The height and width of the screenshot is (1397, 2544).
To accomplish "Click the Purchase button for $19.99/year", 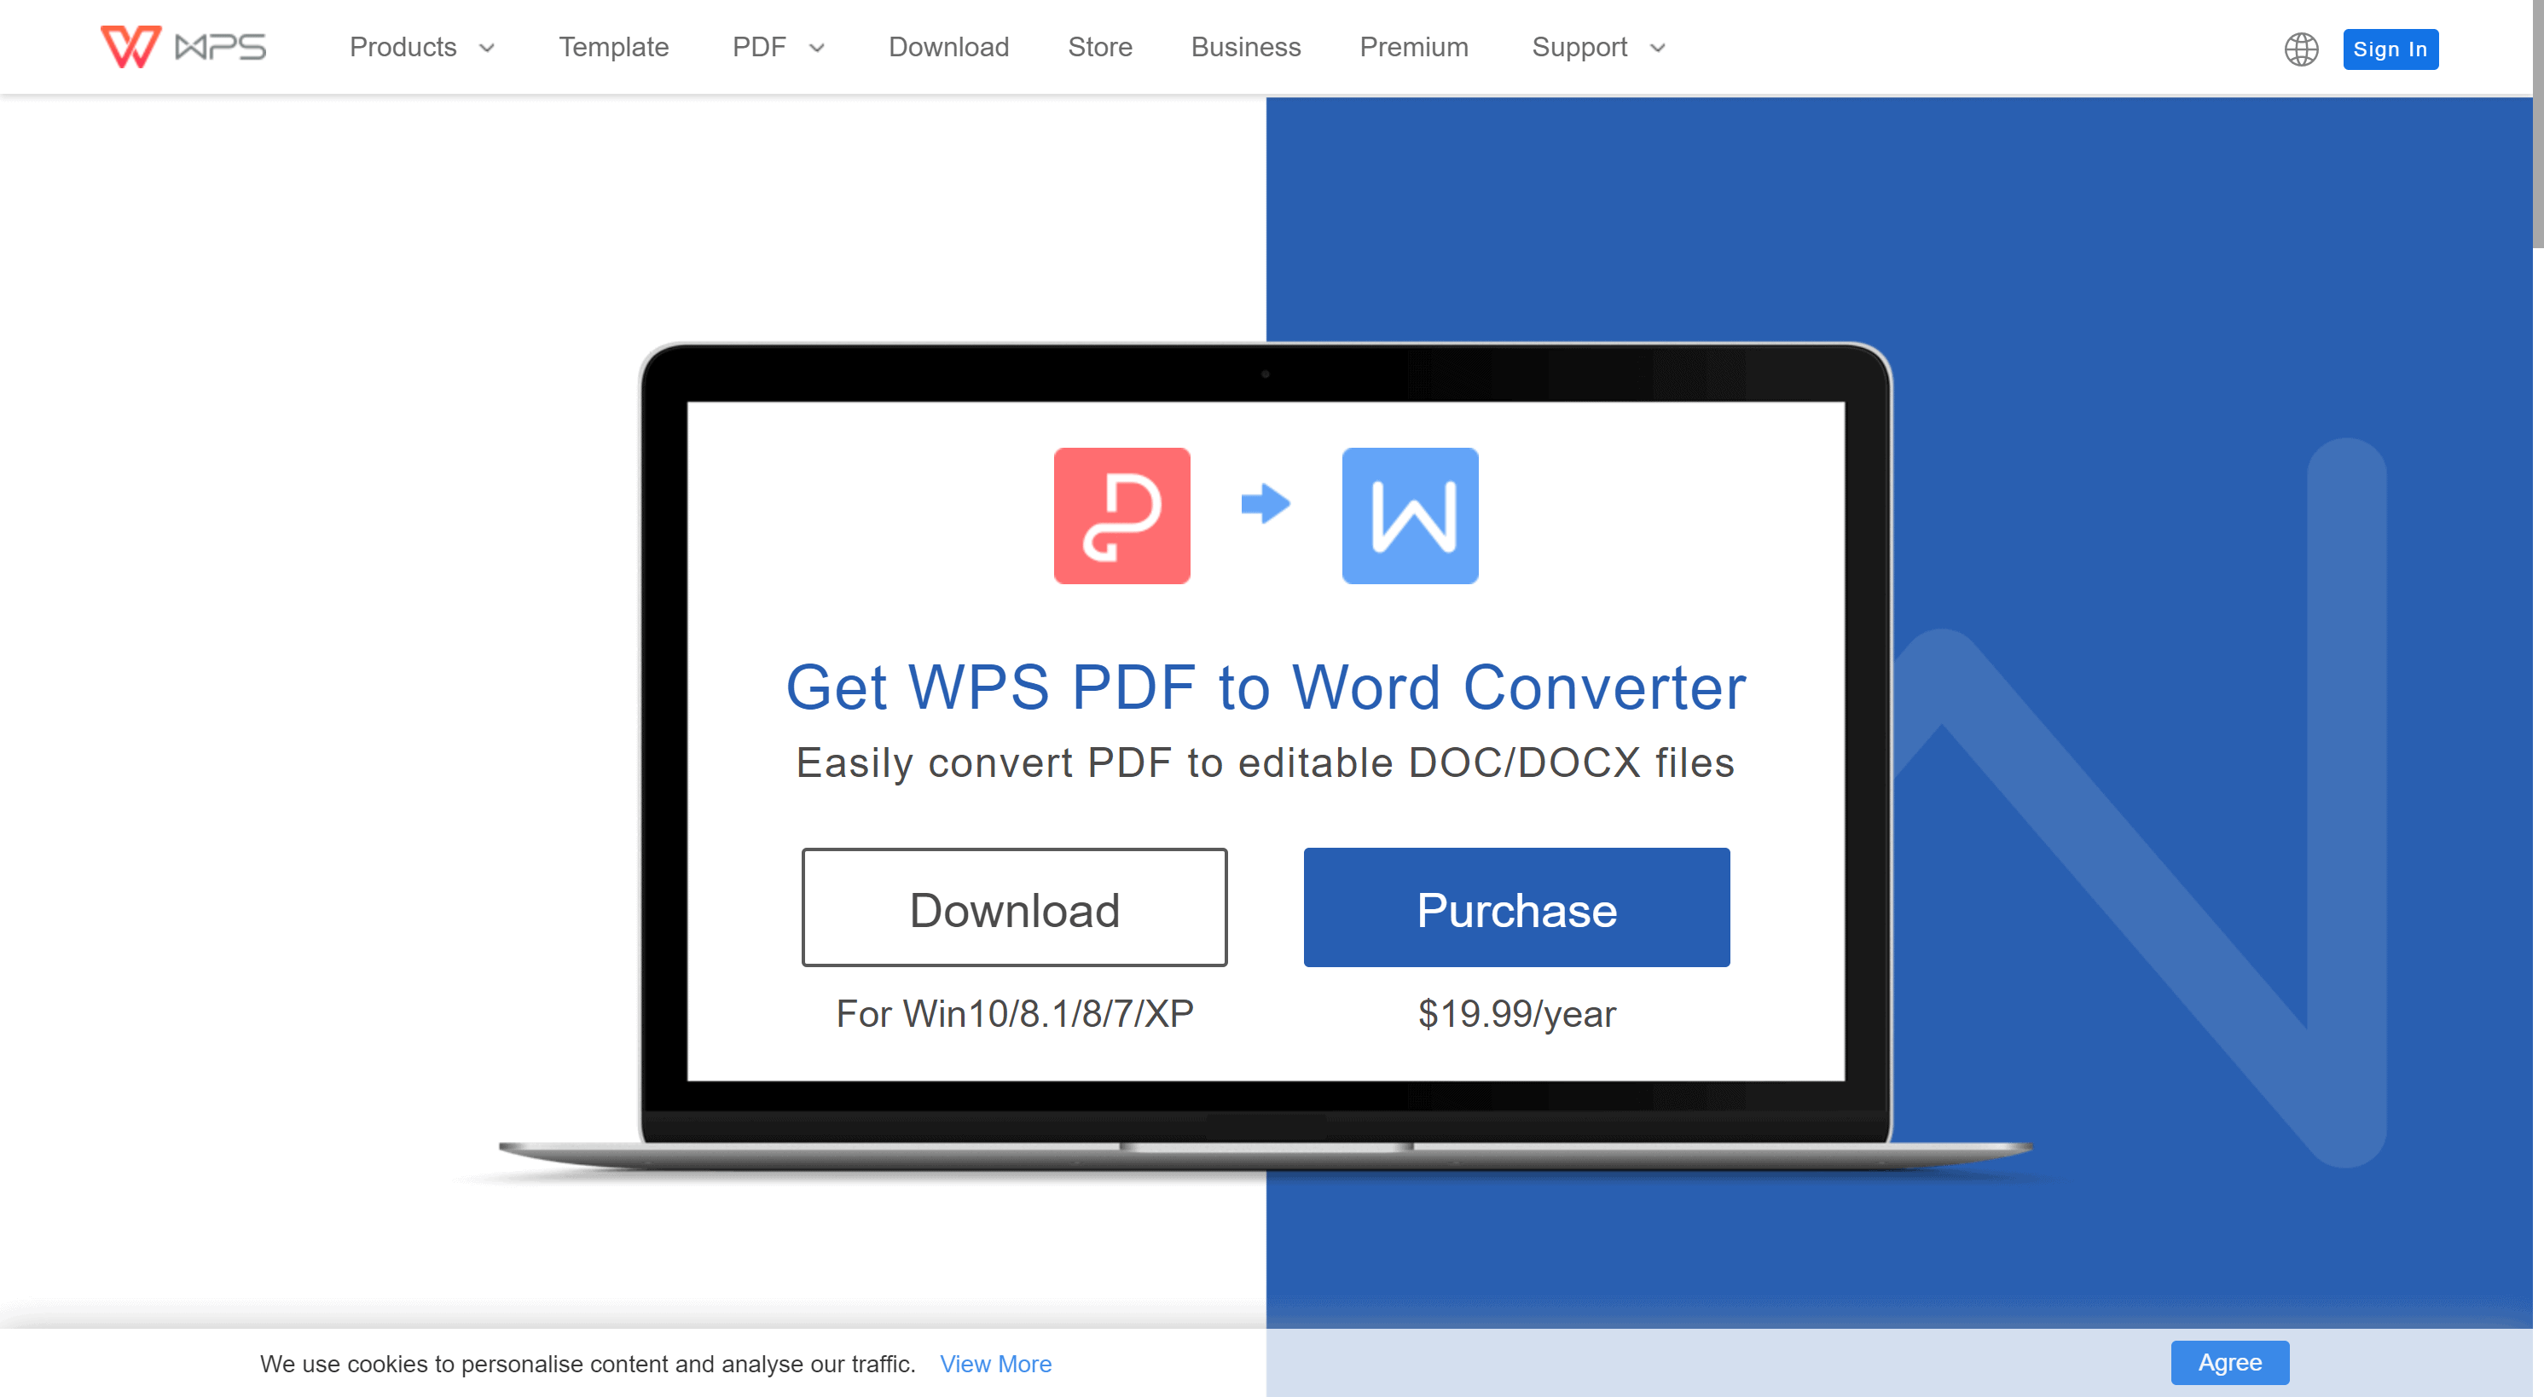I will (1515, 907).
